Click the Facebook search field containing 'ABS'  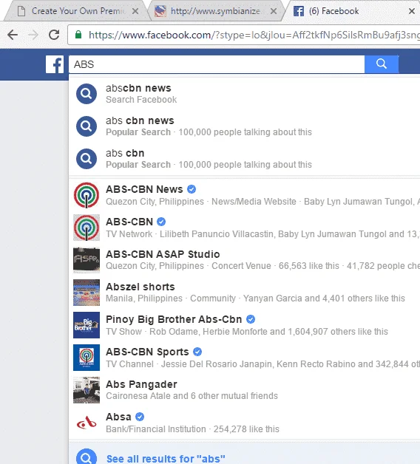pyautogui.click(x=217, y=64)
